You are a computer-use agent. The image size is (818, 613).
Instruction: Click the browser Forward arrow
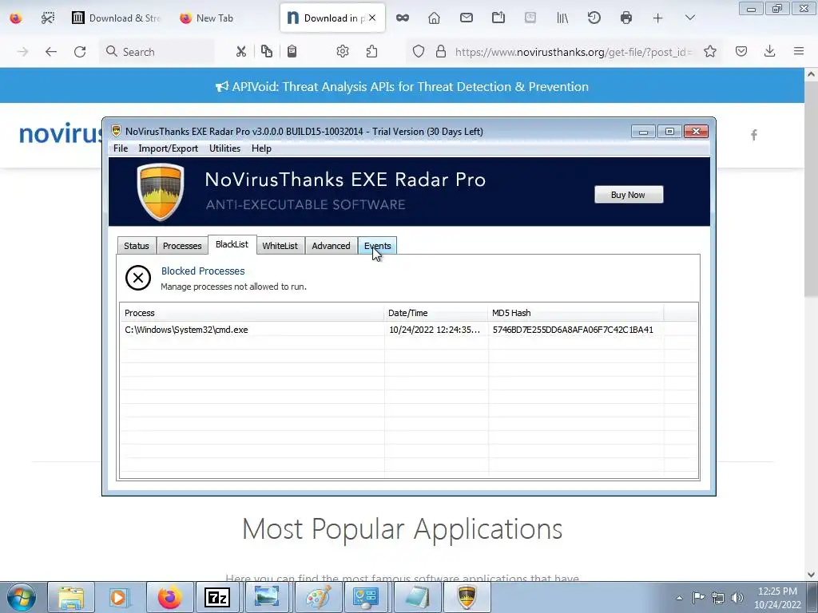pyautogui.click(x=22, y=52)
